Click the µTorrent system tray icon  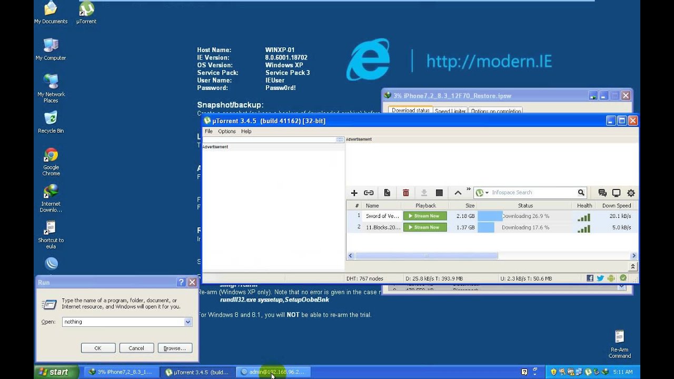click(x=588, y=372)
